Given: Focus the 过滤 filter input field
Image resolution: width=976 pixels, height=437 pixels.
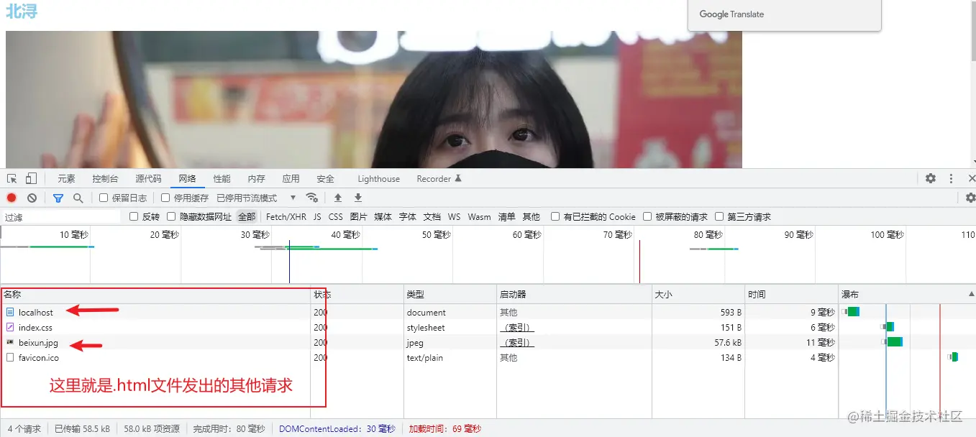Looking at the screenshot, I should pyautogui.click(x=61, y=216).
